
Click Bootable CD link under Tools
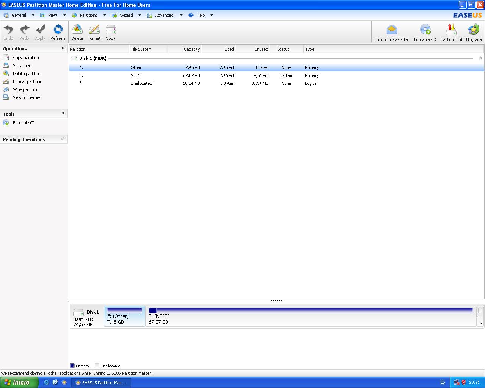point(24,123)
